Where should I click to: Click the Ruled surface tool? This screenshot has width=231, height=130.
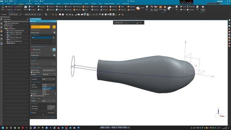(40, 10)
